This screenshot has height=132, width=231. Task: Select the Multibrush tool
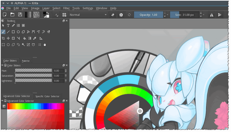pos(48,32)
